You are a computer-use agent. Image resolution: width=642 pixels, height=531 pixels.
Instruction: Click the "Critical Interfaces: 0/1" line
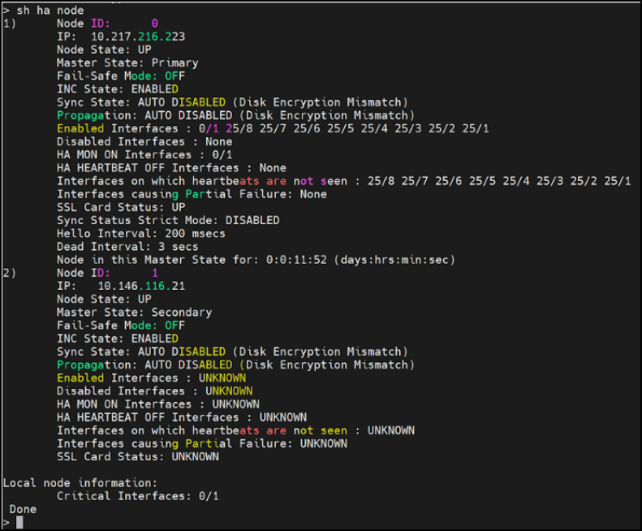pos(137,495)
